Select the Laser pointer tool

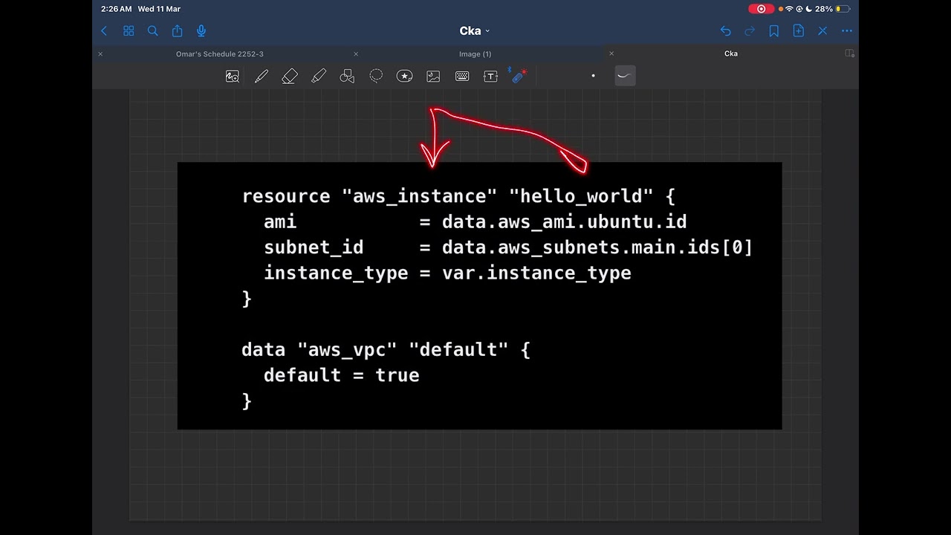[519, 75]
